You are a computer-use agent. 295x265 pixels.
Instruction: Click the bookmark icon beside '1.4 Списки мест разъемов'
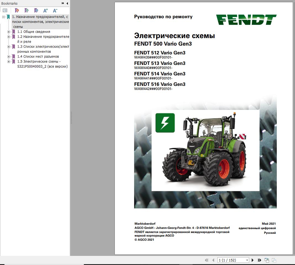tap(14, 57)
